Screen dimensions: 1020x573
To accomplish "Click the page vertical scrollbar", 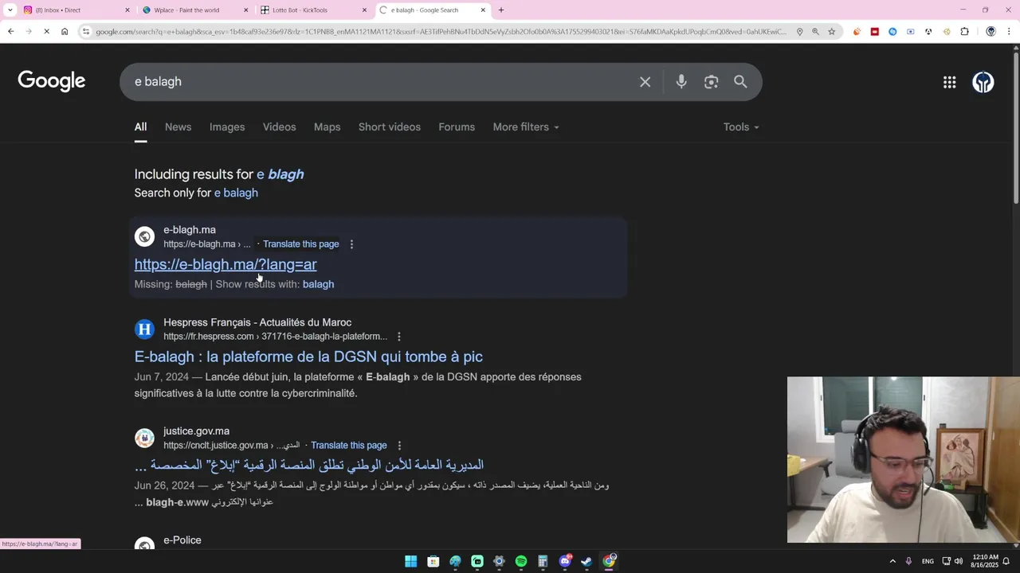I will [x=1015, y=127].
